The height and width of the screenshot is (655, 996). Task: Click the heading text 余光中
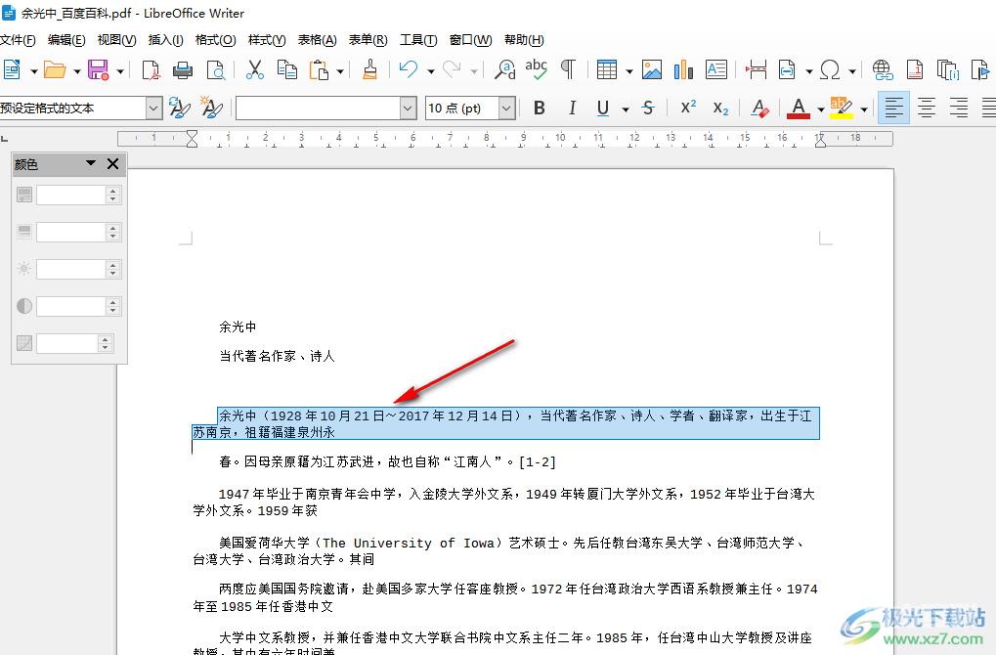tap(238, 327)
